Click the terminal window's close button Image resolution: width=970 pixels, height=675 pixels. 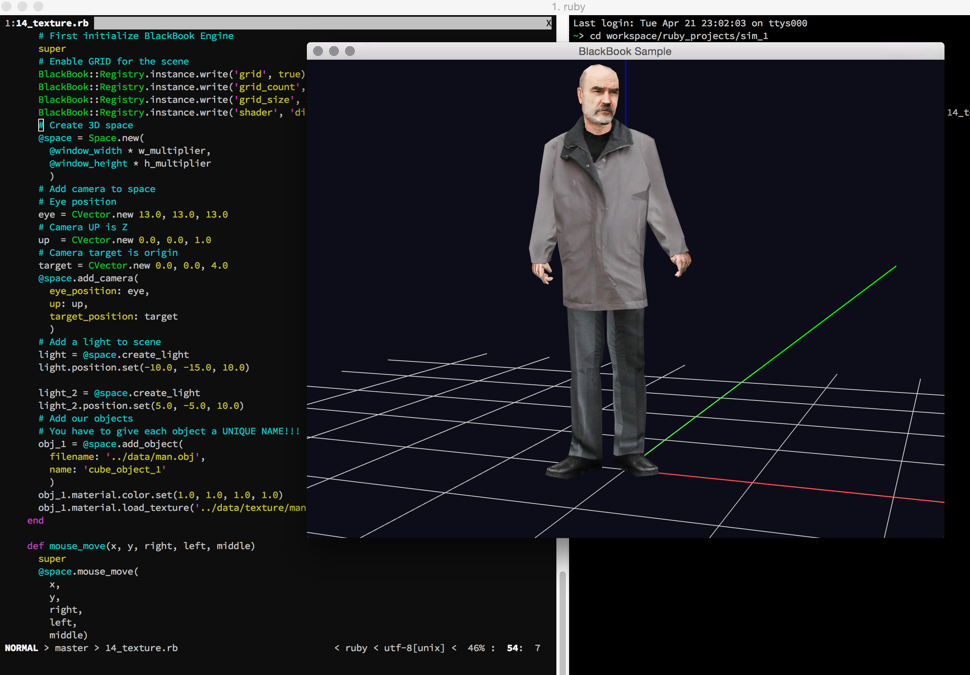coord(7,6)
